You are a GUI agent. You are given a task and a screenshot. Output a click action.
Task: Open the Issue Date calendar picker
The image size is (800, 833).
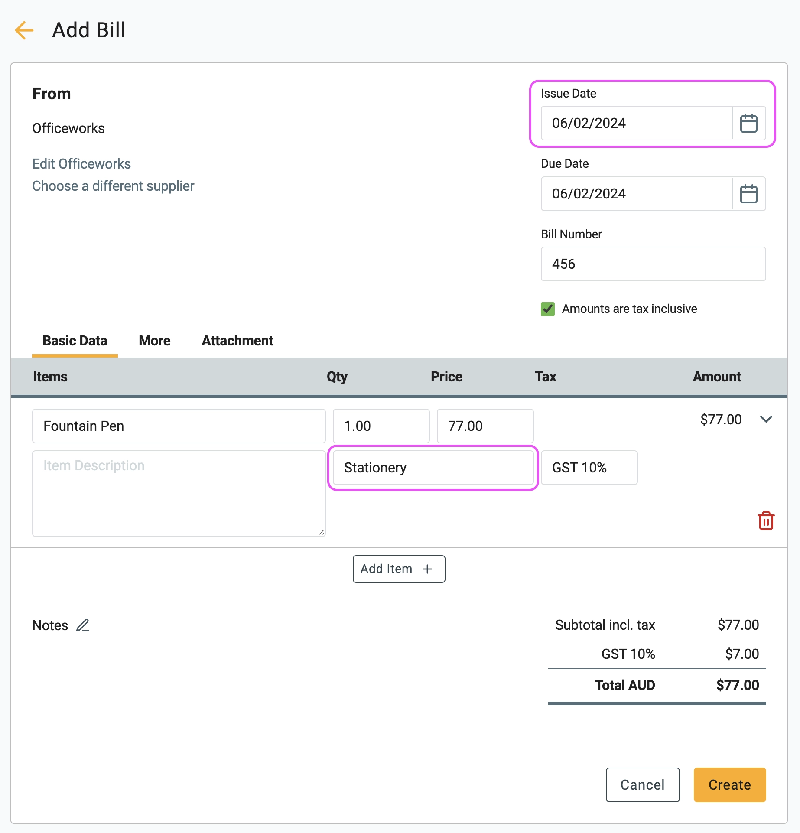748,124
